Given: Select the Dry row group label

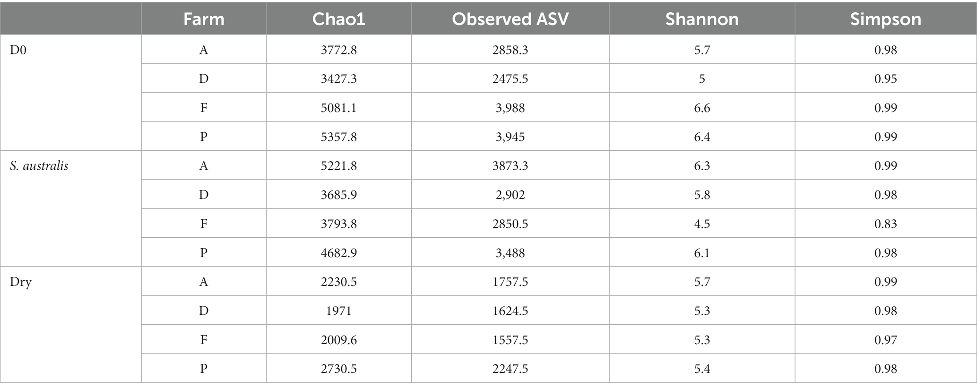Looking at the screenshot, I should [x=21, y=282].
